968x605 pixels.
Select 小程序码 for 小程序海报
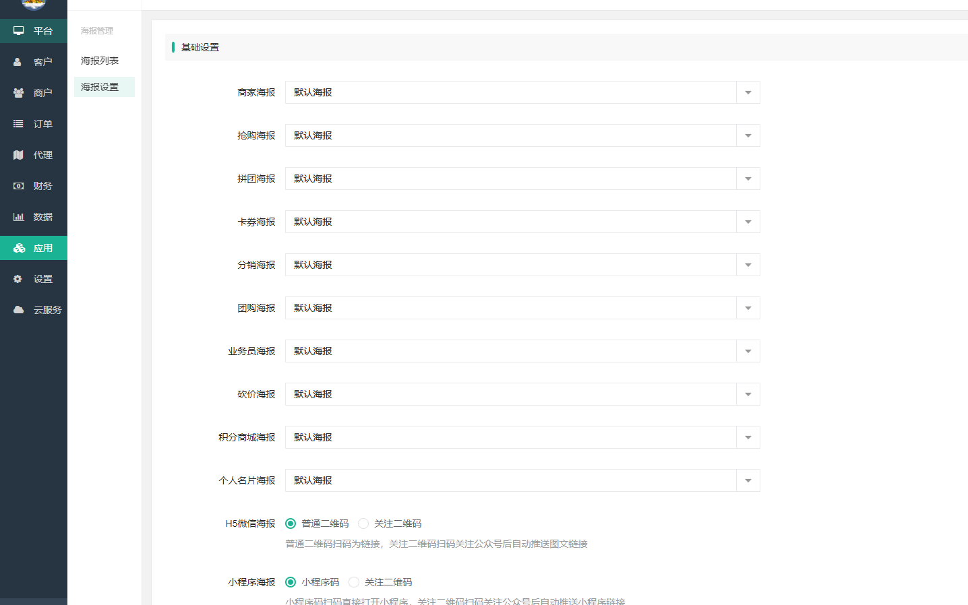[291, 582]
